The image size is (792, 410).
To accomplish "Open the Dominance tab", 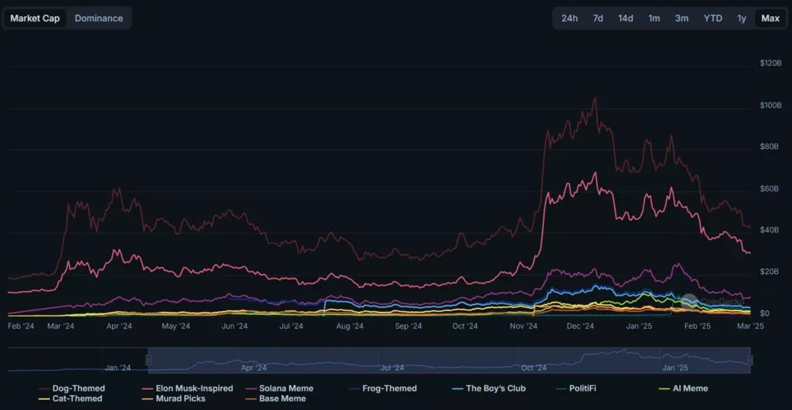I will tap(98, 19).
